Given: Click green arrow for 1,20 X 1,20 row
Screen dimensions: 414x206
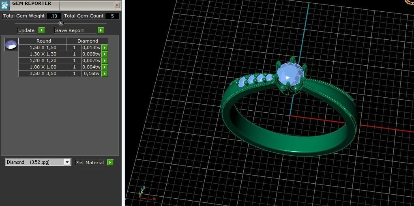Looking at the screenshot, I should [105, 60].
